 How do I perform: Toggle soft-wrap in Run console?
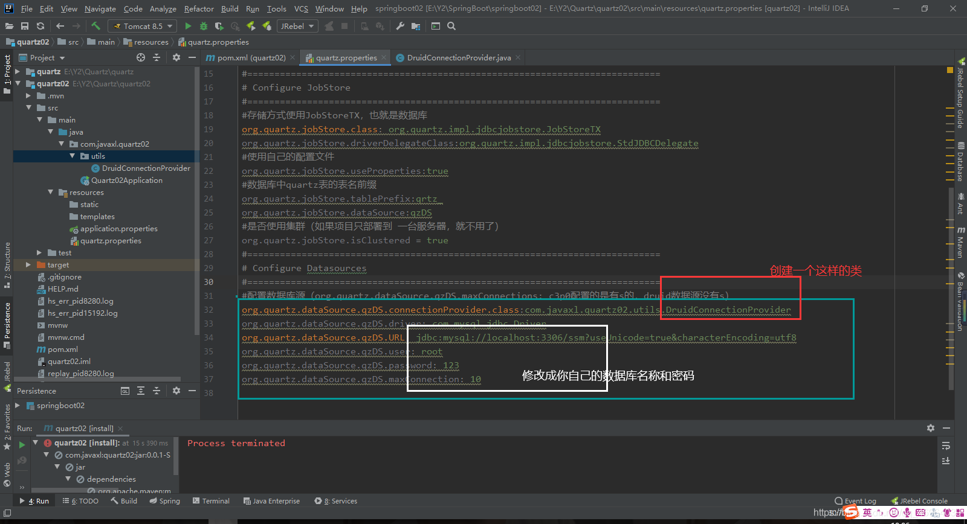pos(946,446)
